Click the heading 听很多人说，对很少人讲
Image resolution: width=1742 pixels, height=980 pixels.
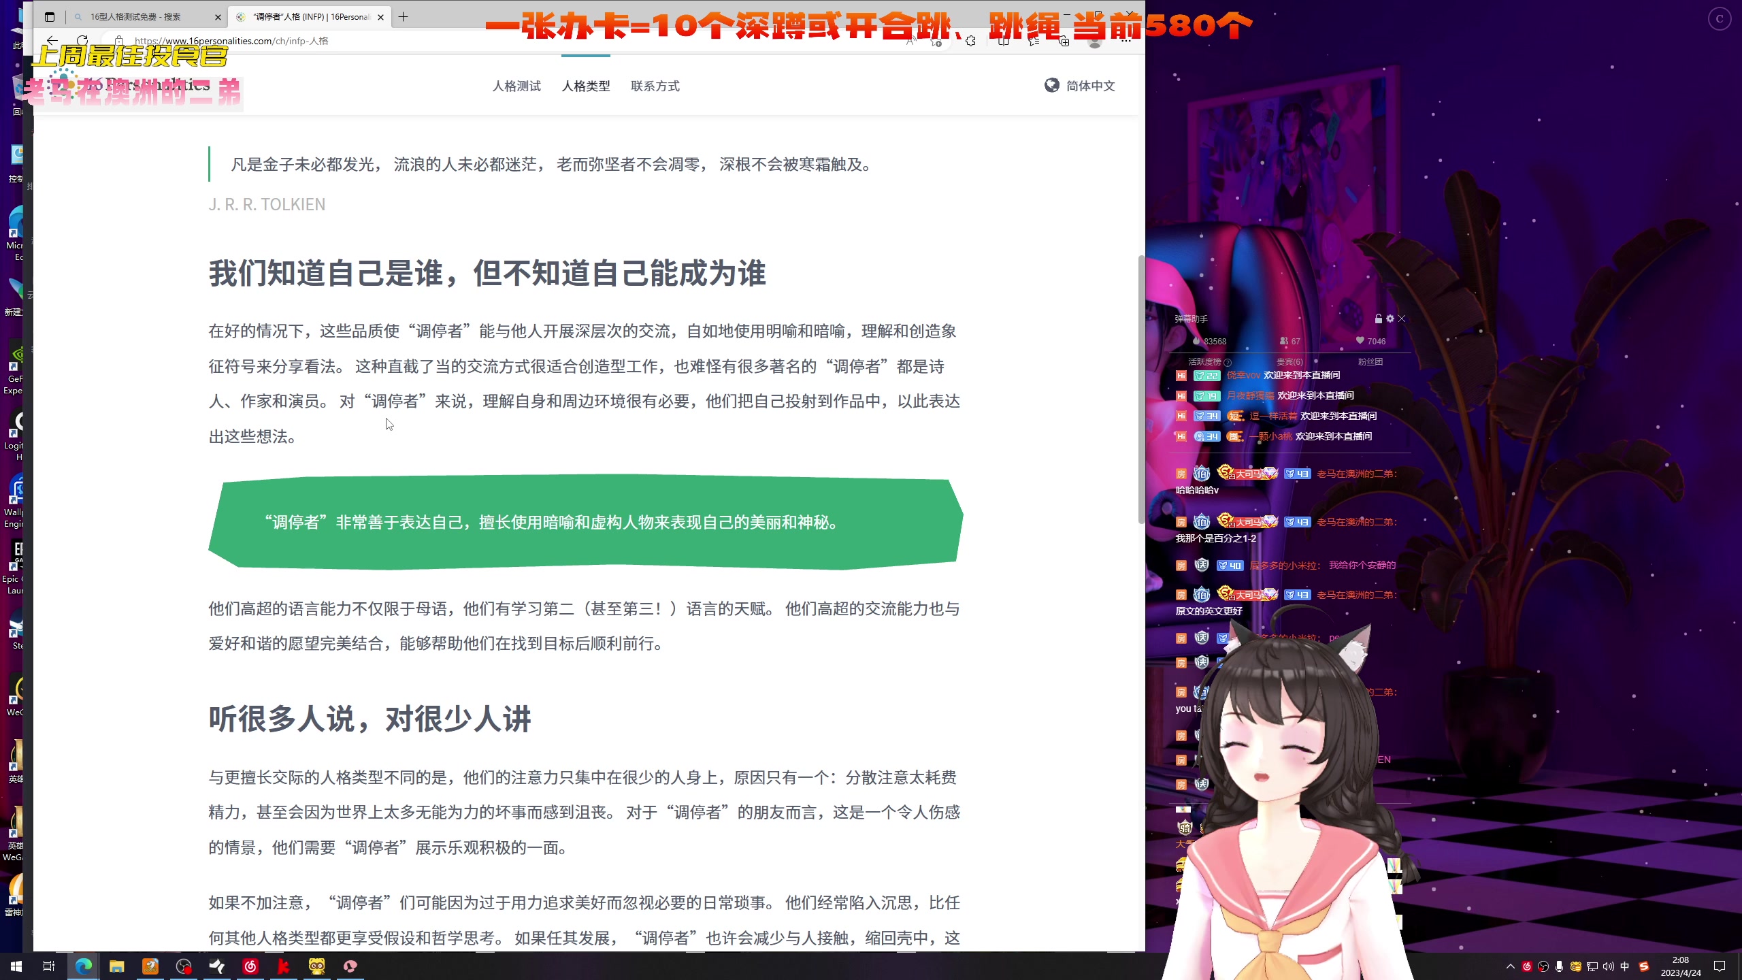tap(369, 719)
